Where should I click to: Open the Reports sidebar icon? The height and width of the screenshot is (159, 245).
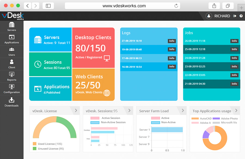click(x=11, y=76)
